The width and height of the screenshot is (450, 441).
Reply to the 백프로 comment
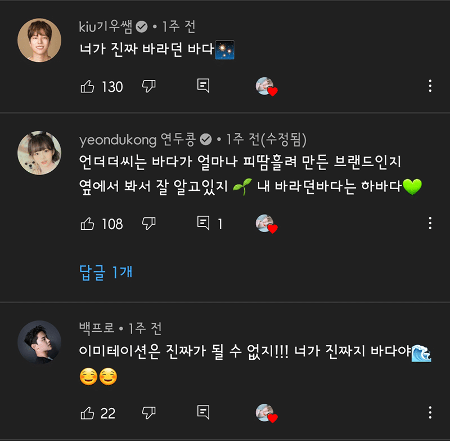[204, 413]
